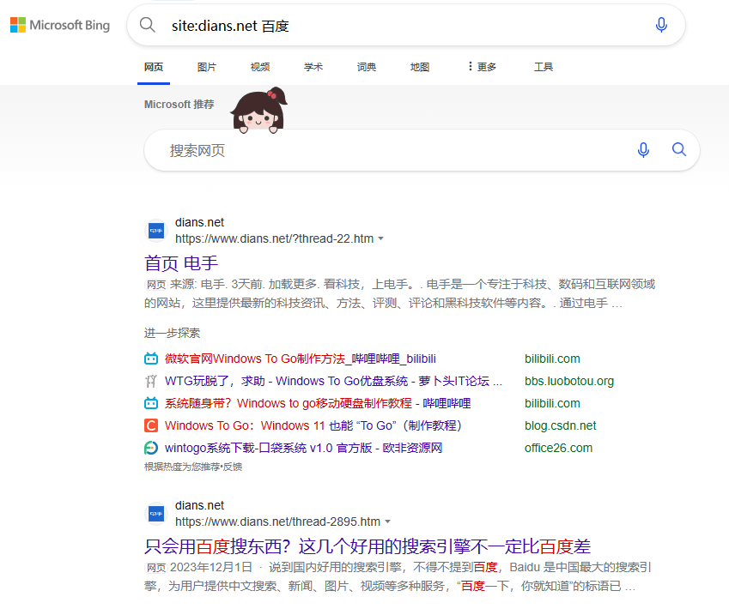Click the 萝卜头IT论坛 favicon in 进一步探索
The image size is (729, 615).
point(152,381)
